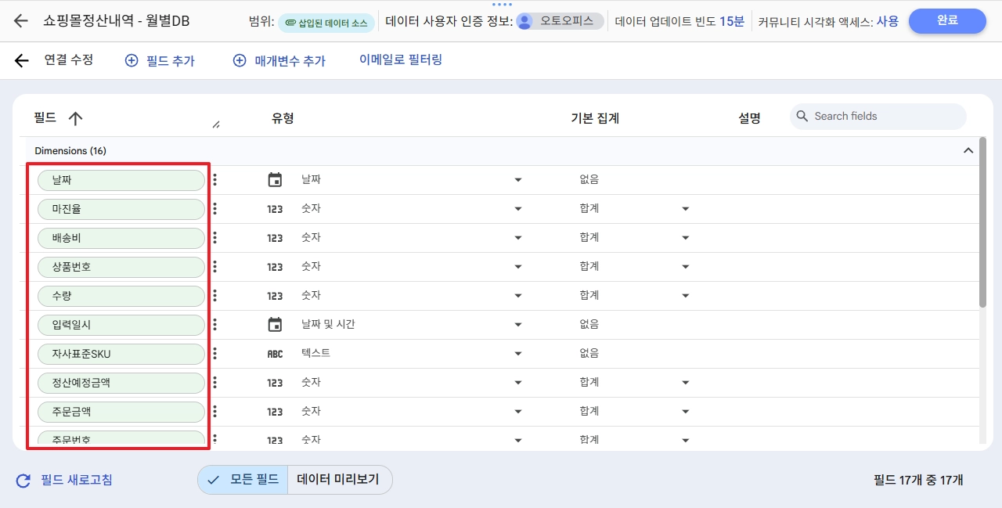Focus the Search fields box
The image size is (1002, 508).
click(x=878, y=116)
